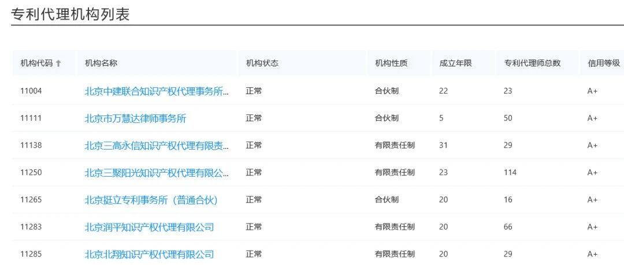Click 正常 status in row 11250

tap(254, 173)
